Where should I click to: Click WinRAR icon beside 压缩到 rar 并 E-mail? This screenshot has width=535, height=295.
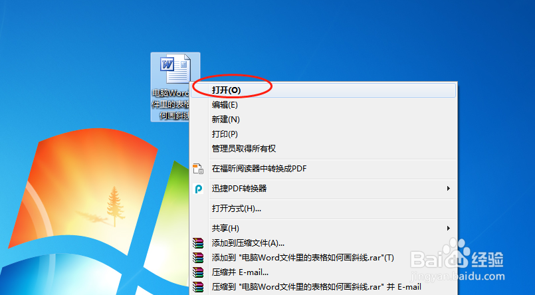[x=198, y=287]
